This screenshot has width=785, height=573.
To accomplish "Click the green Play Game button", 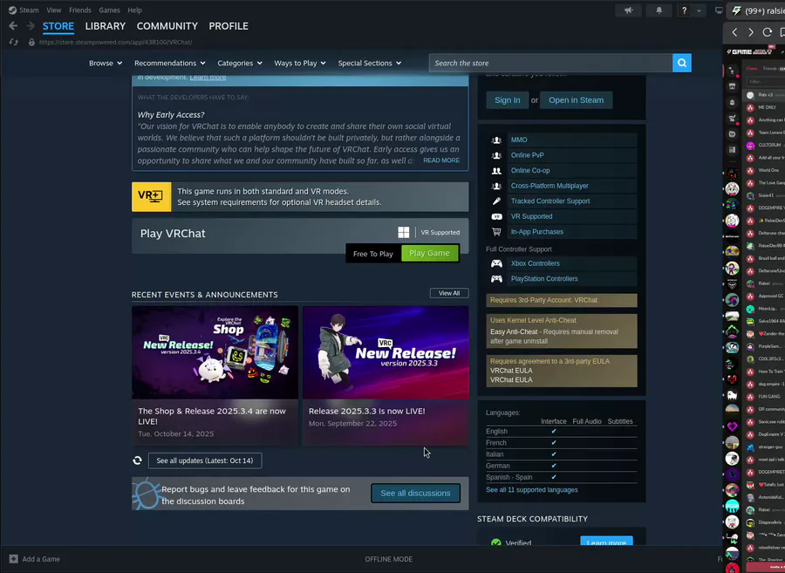I will point(429,253).
